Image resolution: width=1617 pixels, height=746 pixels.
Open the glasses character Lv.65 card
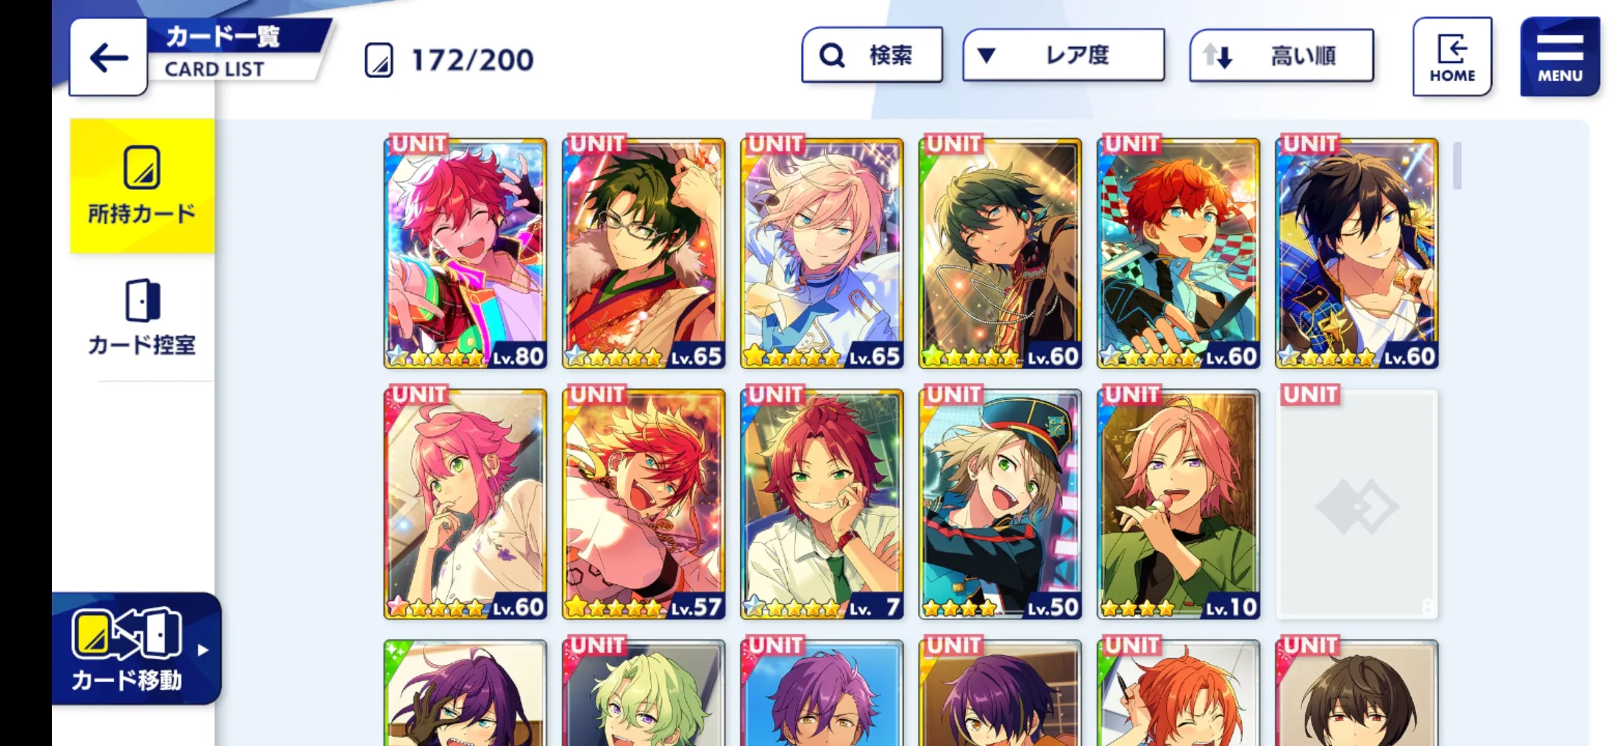pos(643,253)
